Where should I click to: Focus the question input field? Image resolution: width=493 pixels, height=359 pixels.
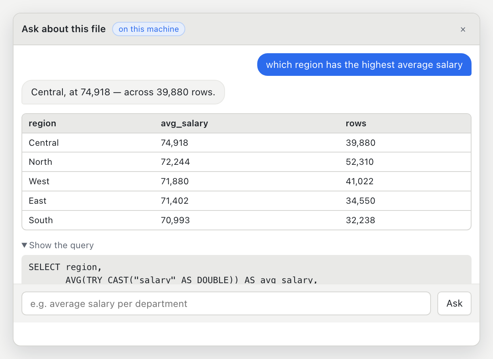pos(226,304)
